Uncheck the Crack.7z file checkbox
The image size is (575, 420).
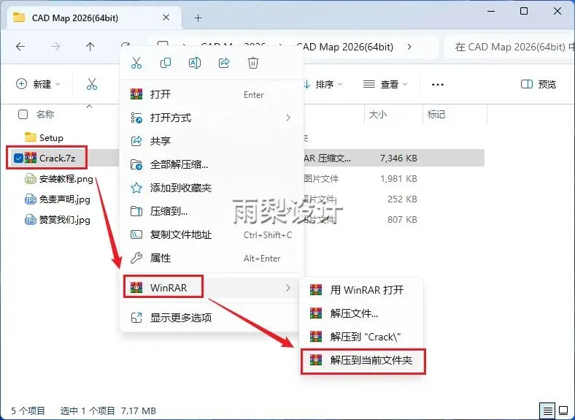(18, 159)
